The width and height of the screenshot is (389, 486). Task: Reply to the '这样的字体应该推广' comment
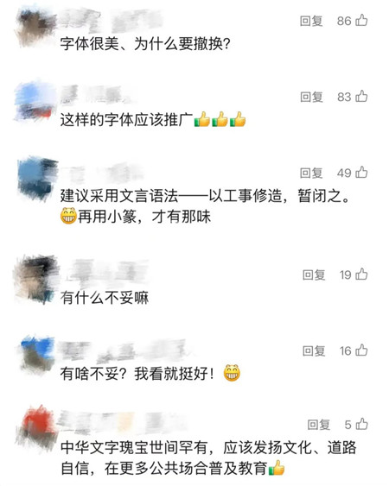(x=311, y=97)
